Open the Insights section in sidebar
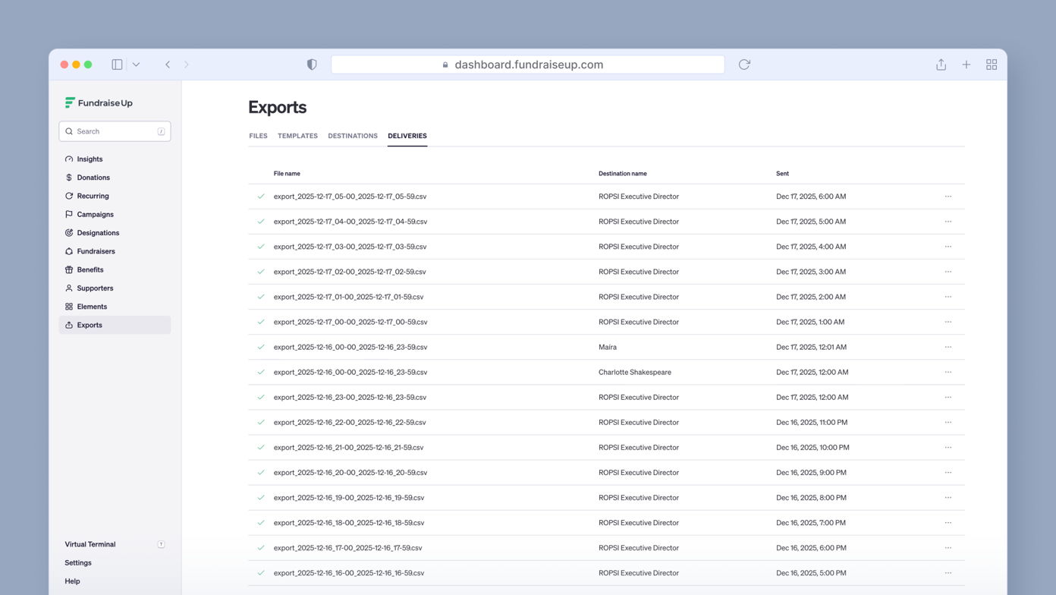Viewport: 1056px width, 595px height. pos(90,159)
